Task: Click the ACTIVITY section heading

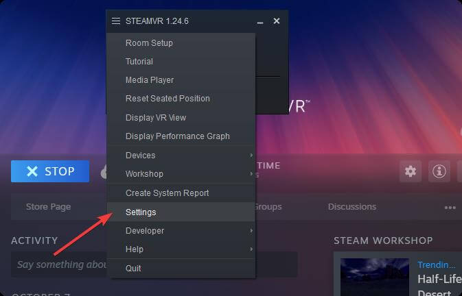Action: (x=34, y=241)
